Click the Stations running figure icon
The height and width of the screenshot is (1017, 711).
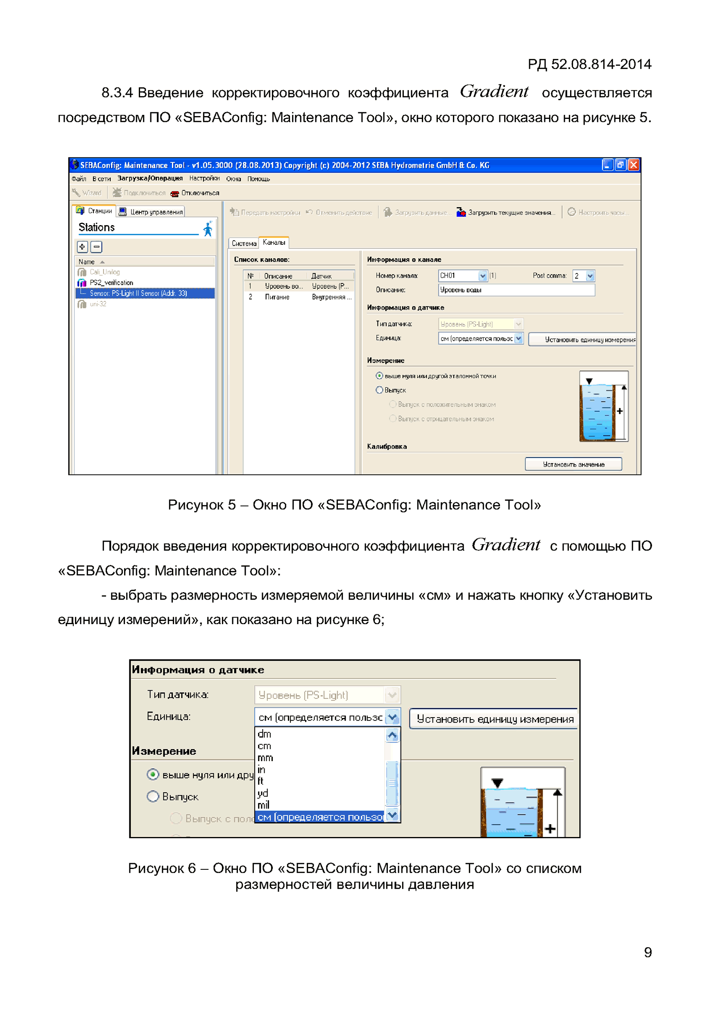208,228
